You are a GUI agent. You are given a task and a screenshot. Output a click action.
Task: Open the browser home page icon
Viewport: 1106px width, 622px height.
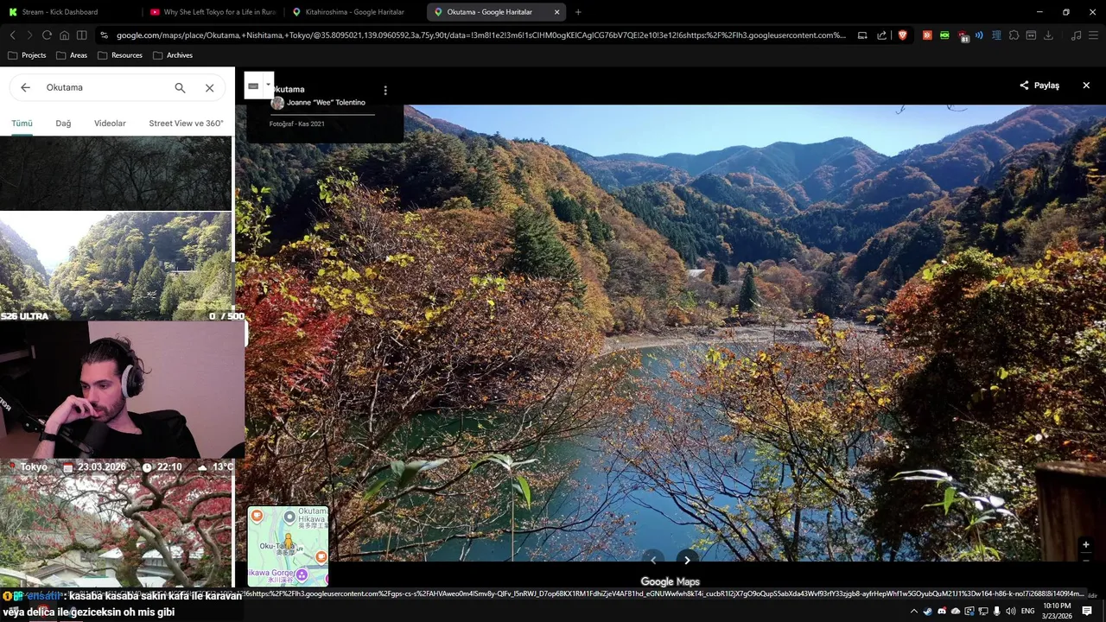tap(64, 35)
